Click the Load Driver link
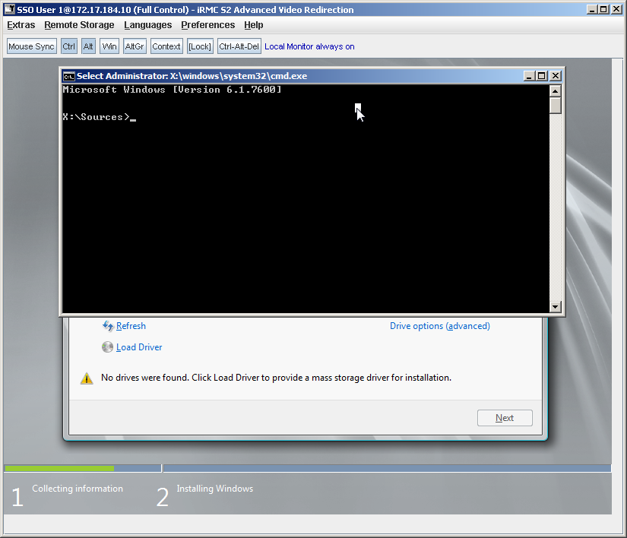Screen dimensions: 627x538 139,347
